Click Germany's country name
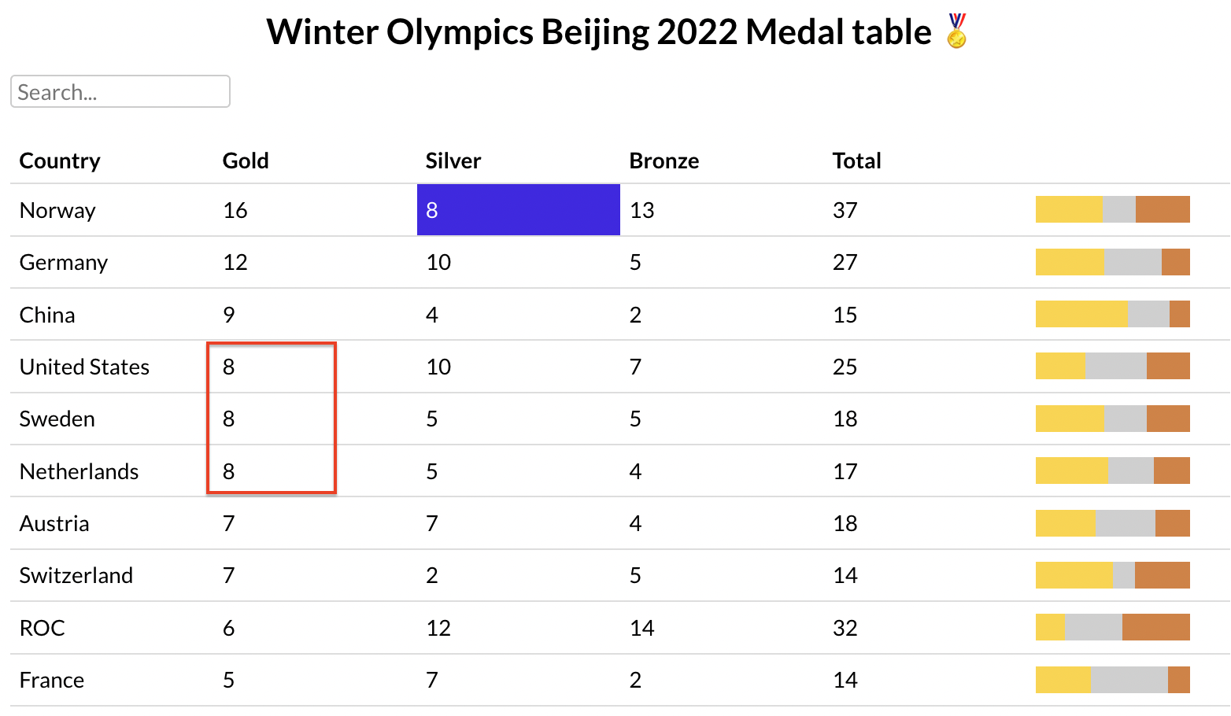 click(x=64, y=262)
